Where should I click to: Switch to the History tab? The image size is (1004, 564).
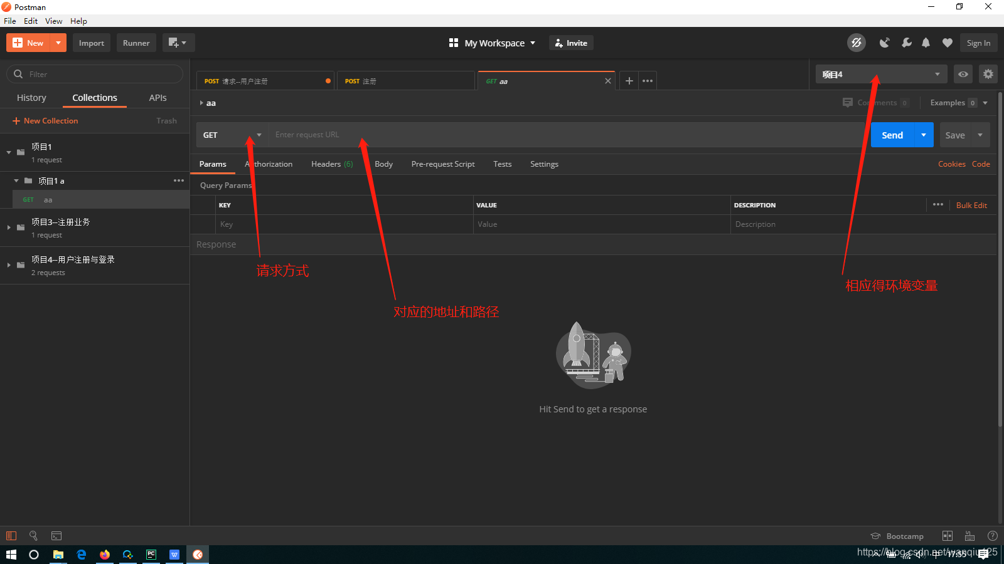point(31,98)
